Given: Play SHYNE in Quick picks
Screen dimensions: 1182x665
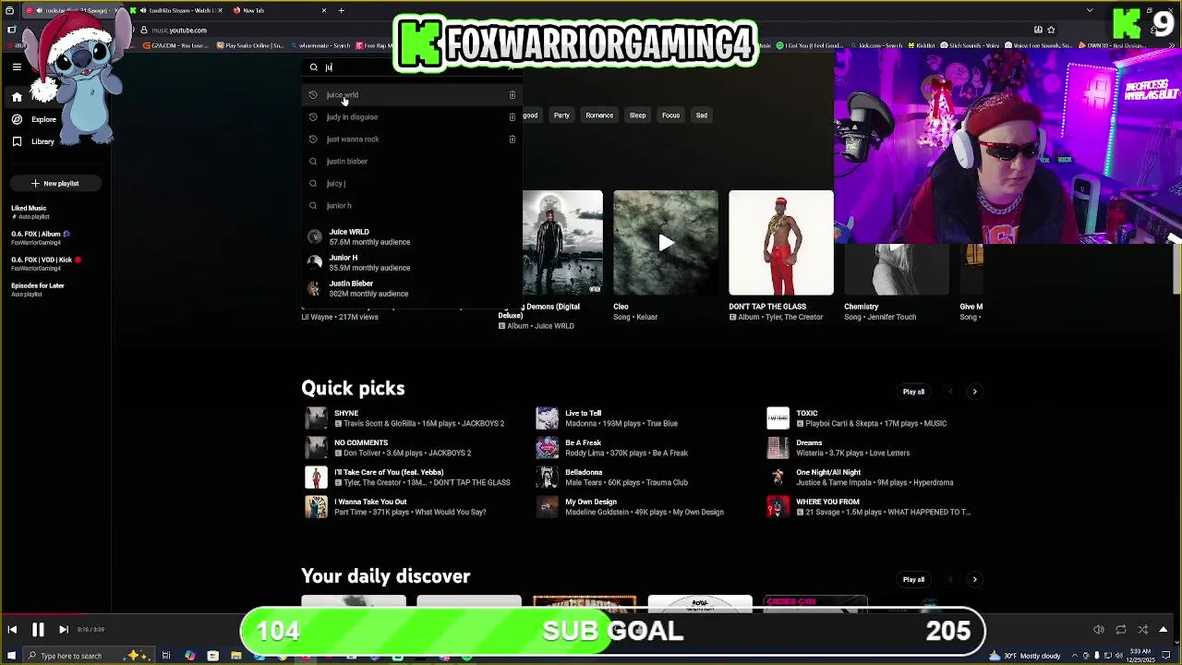Looking at the screenshot, I should coord(317,418).
